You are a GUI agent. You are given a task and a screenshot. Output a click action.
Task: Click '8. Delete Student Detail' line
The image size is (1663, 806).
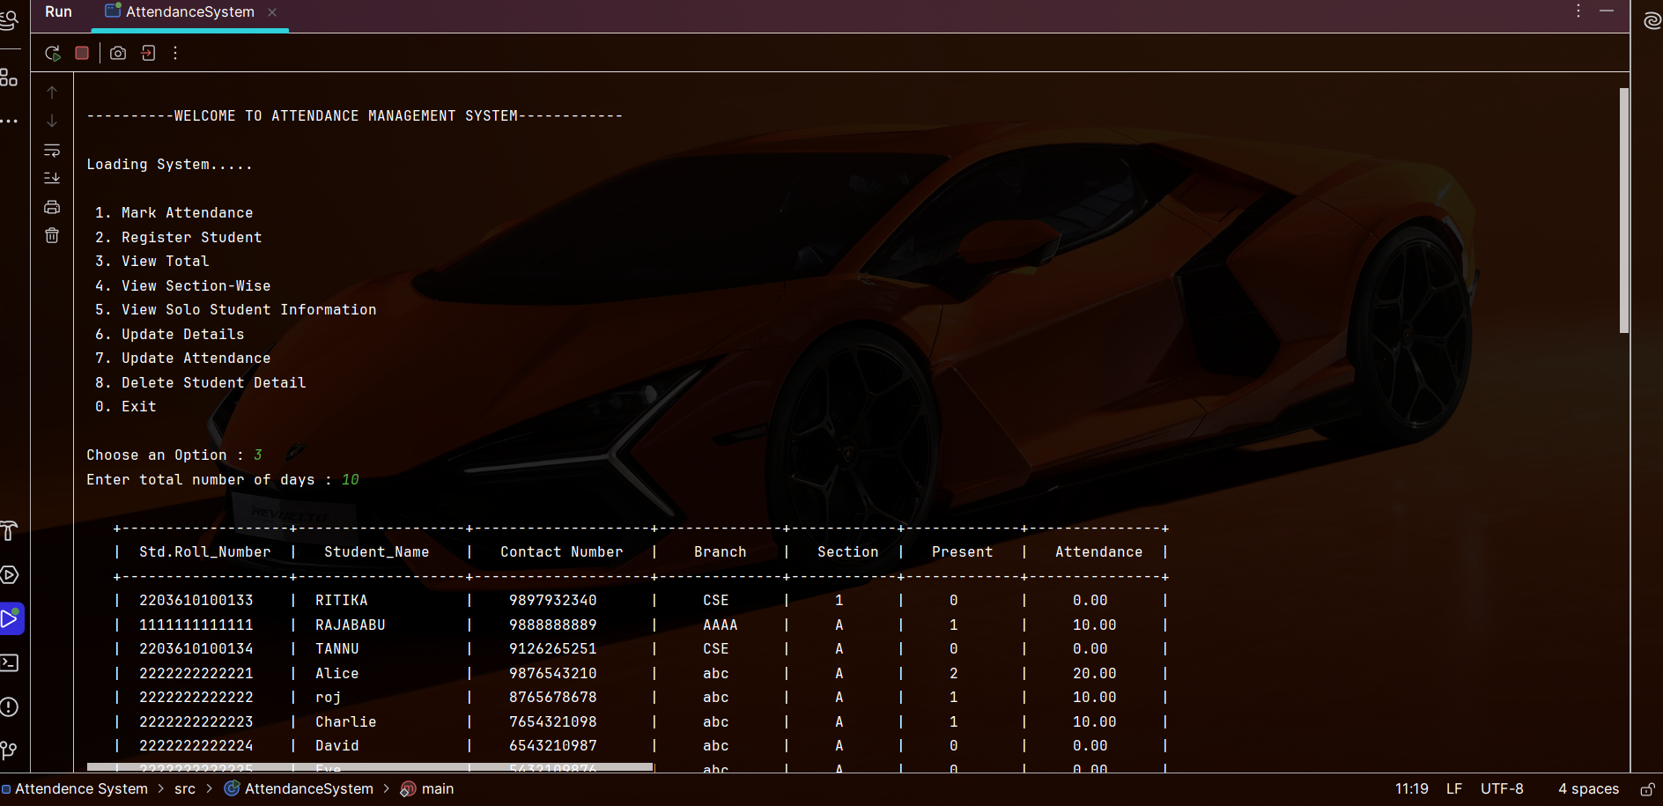(x=201, y=383)
